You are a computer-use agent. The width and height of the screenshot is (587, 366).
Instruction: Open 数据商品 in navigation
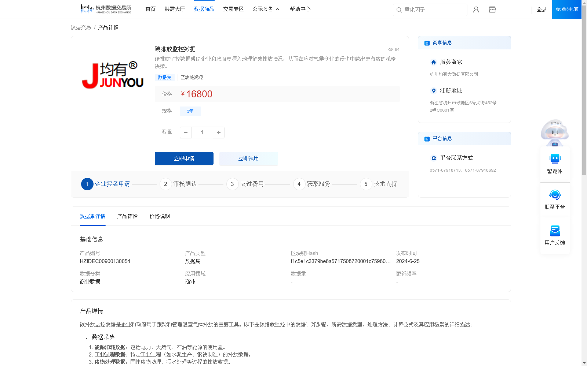point(204,9)
